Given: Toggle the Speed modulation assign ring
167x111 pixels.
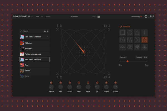Looking at the screenshot, I should 106,83.
